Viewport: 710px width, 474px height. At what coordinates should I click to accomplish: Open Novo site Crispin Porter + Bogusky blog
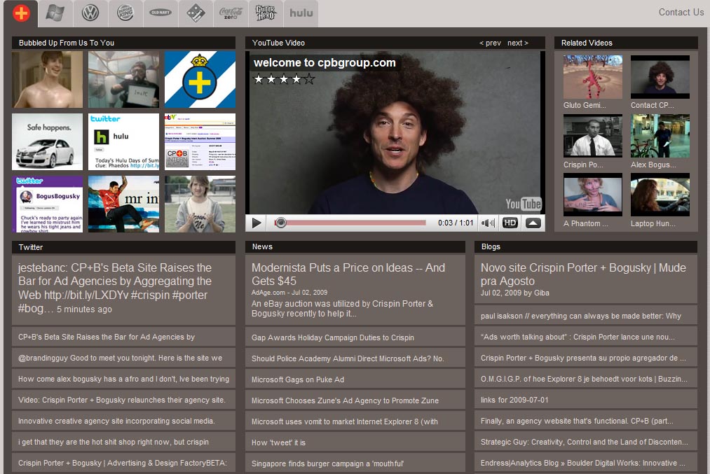point(586,279)
